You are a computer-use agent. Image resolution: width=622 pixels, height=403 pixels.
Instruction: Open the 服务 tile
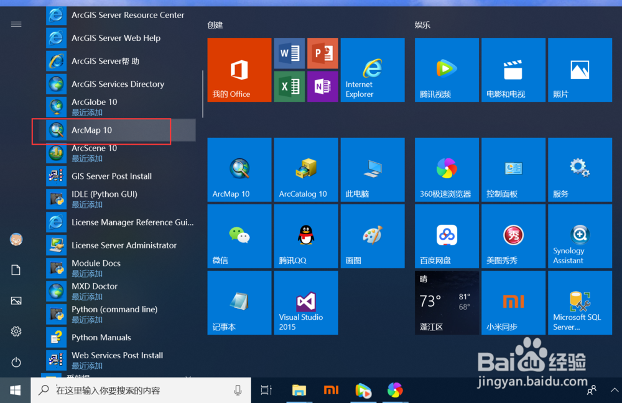coord(580,170)
